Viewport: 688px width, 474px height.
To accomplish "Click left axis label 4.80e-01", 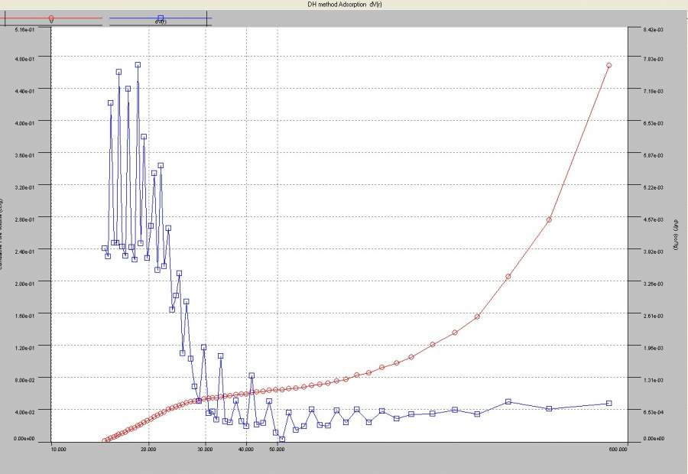I will (x=25, y=58).
